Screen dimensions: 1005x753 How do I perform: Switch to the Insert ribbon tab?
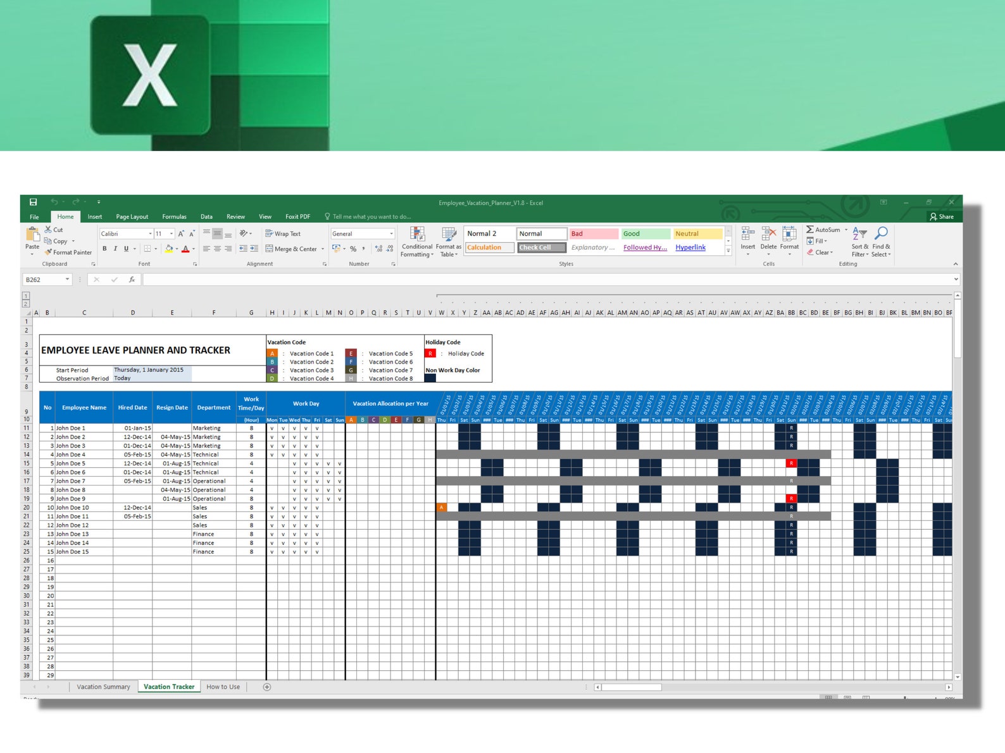pyautogui.click(x=94, y=216)
